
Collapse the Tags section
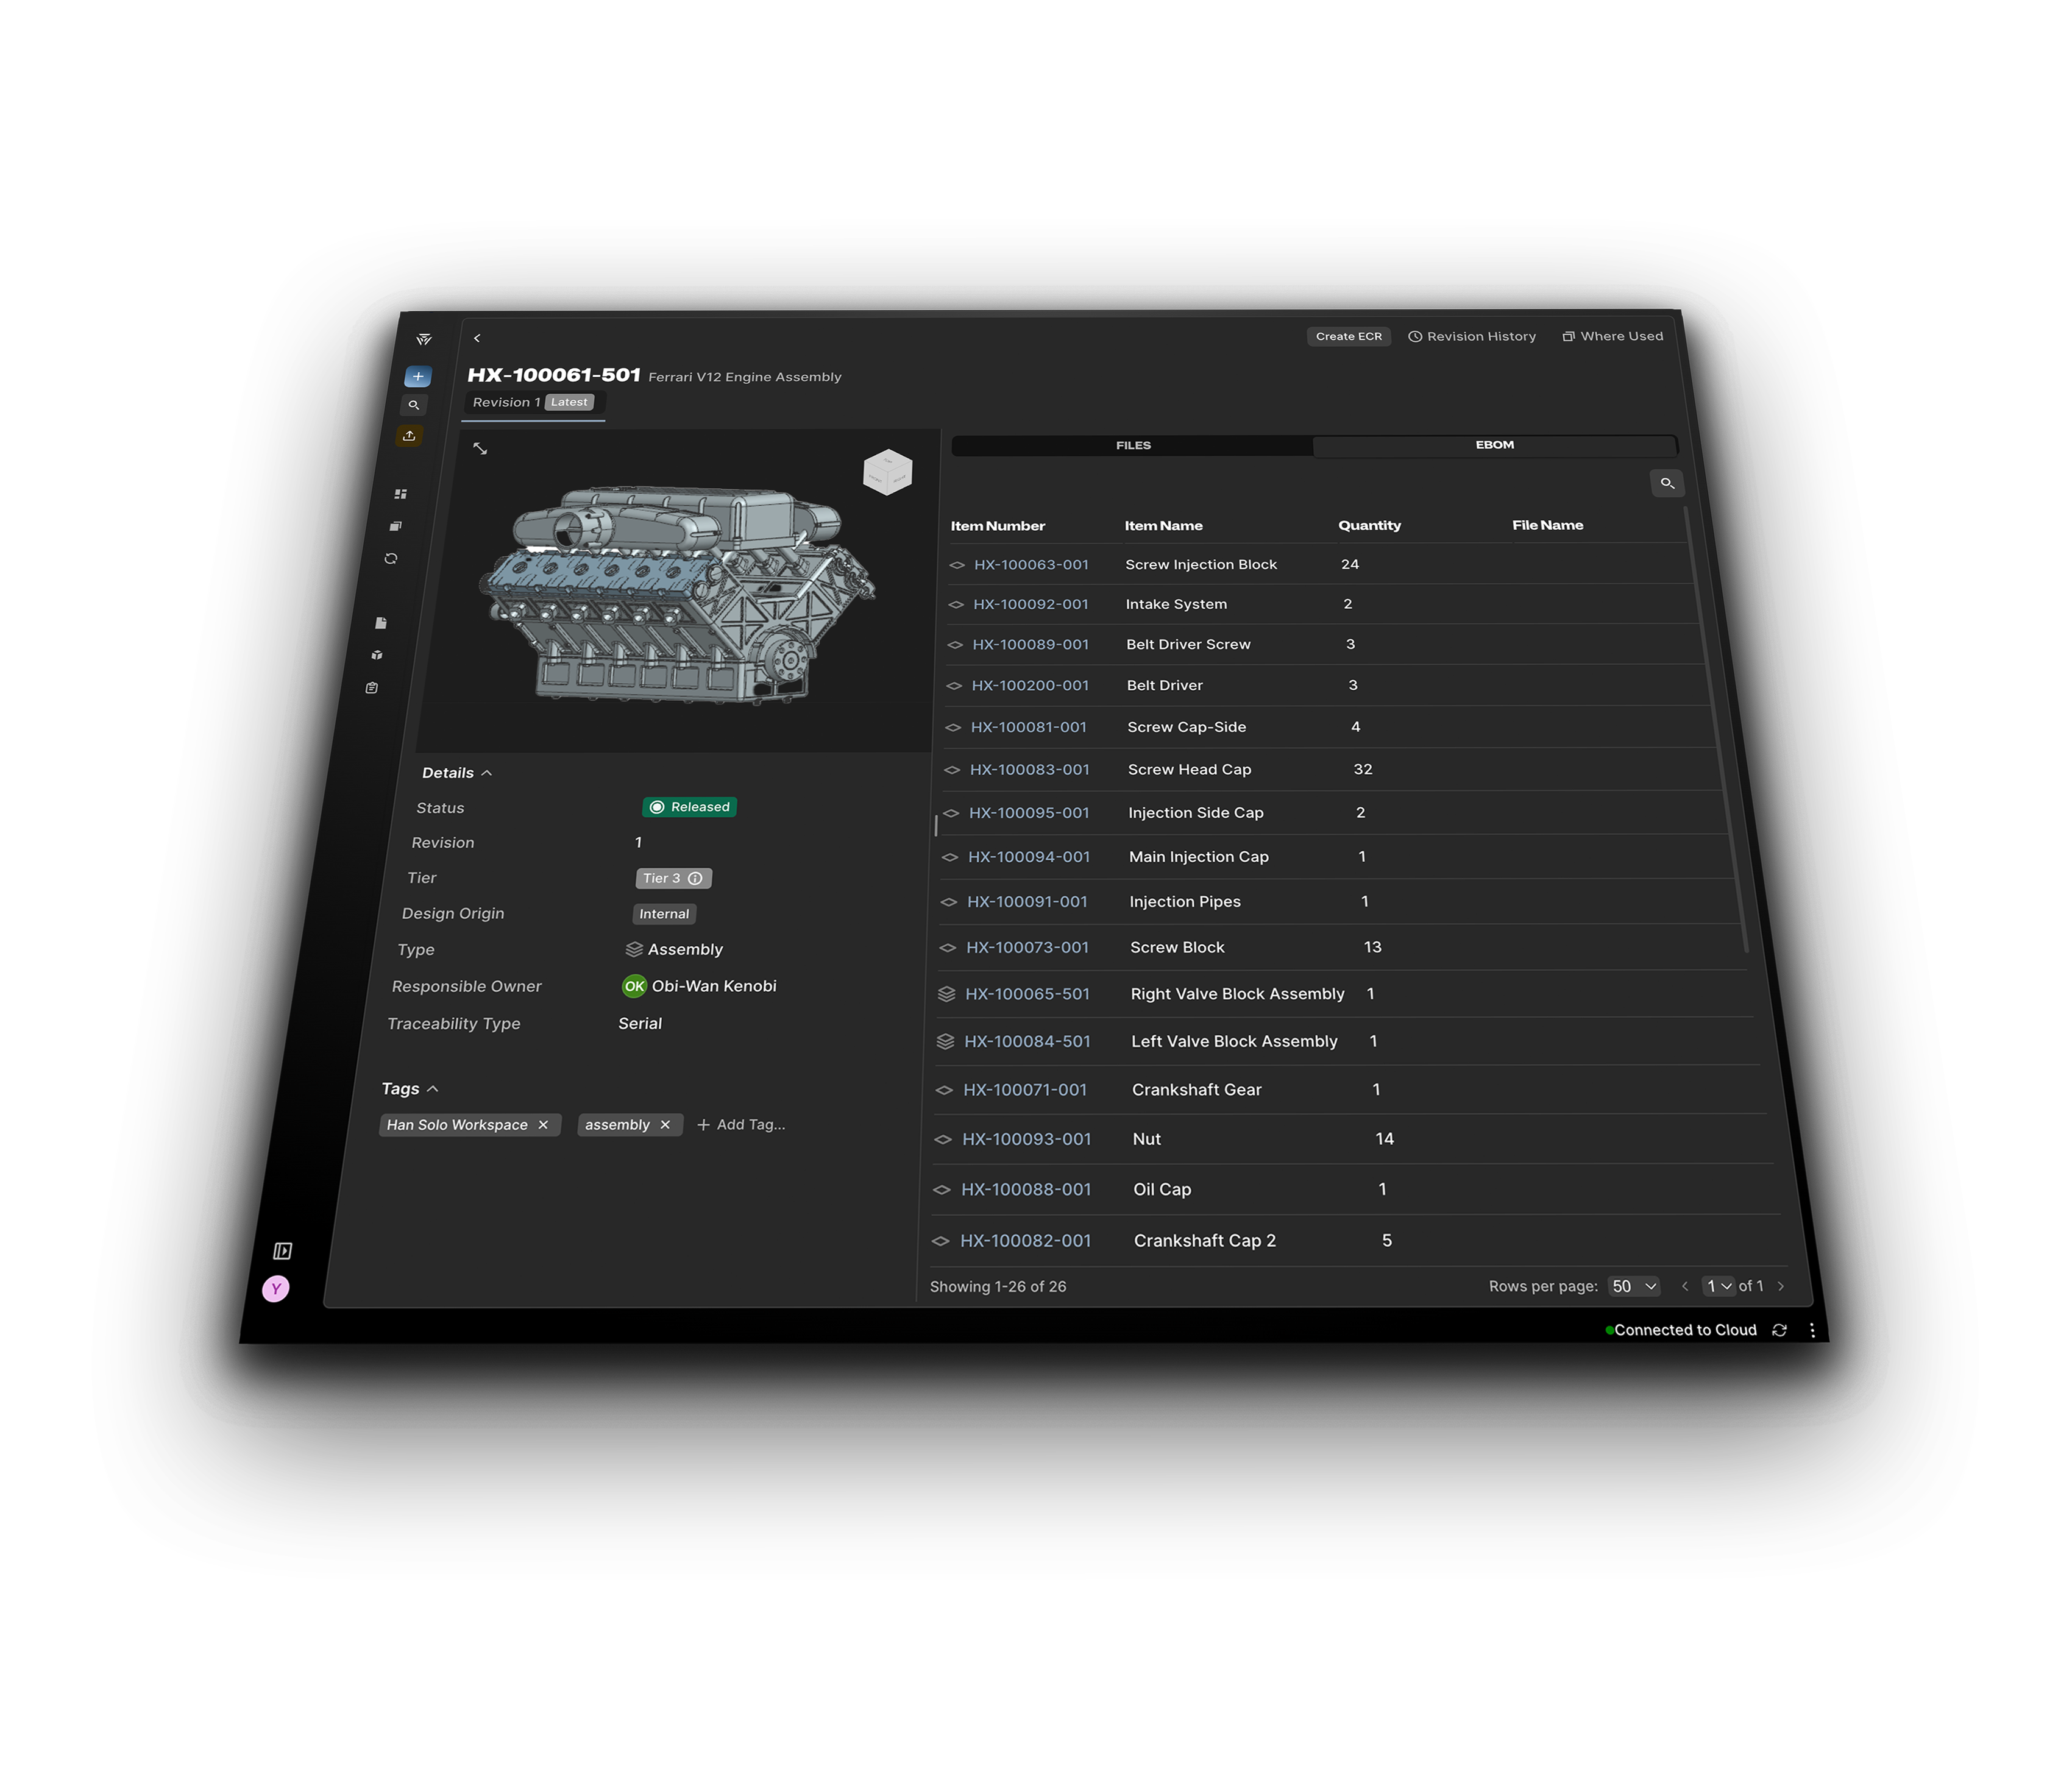click(x=434, y=1088)
